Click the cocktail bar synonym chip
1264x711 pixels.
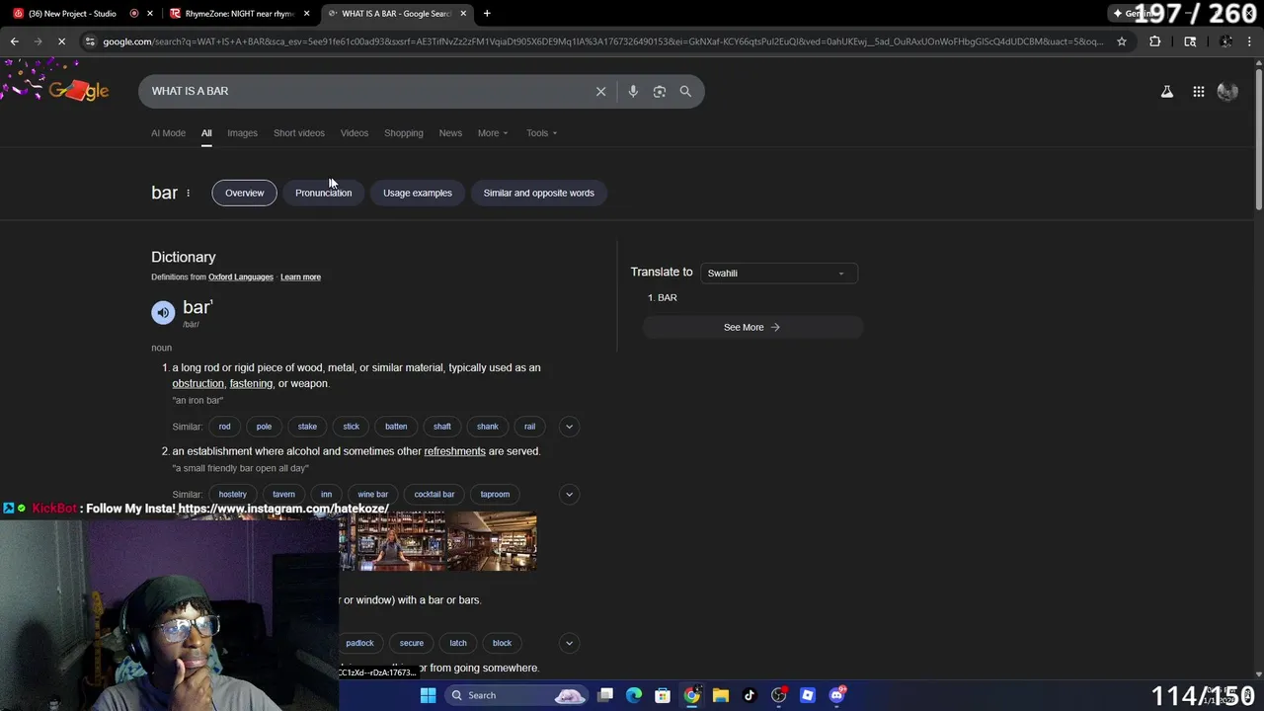(x=434, y=494)
